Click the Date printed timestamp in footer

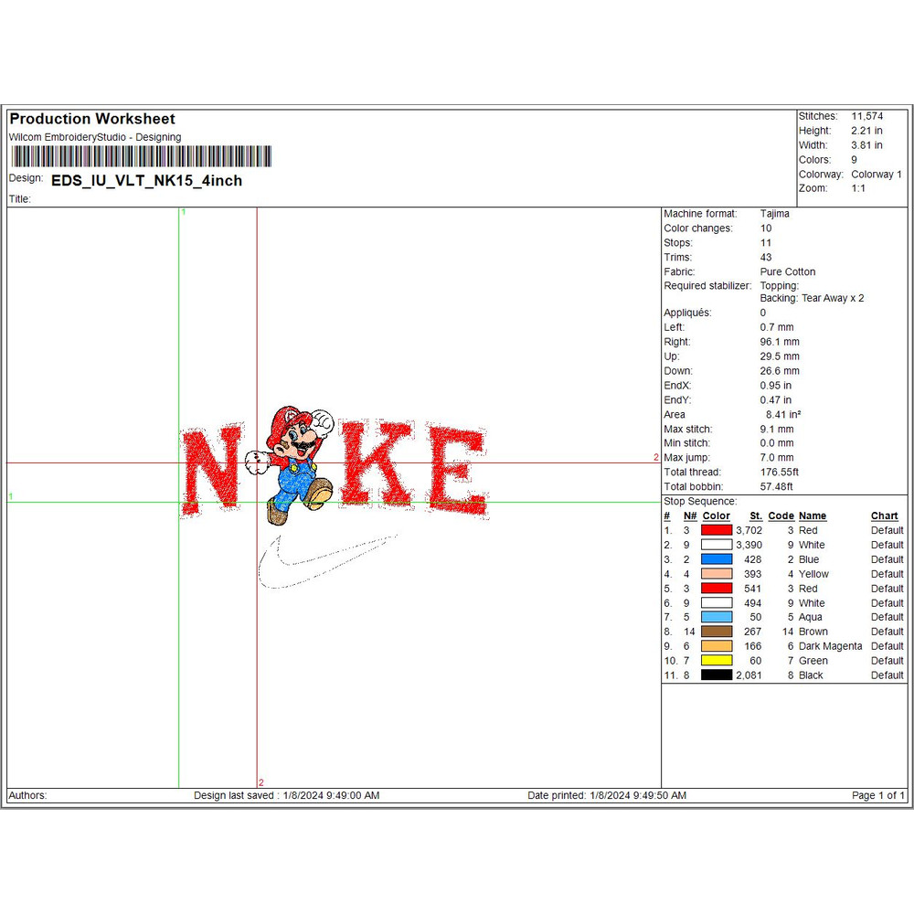tap(606, 795)
